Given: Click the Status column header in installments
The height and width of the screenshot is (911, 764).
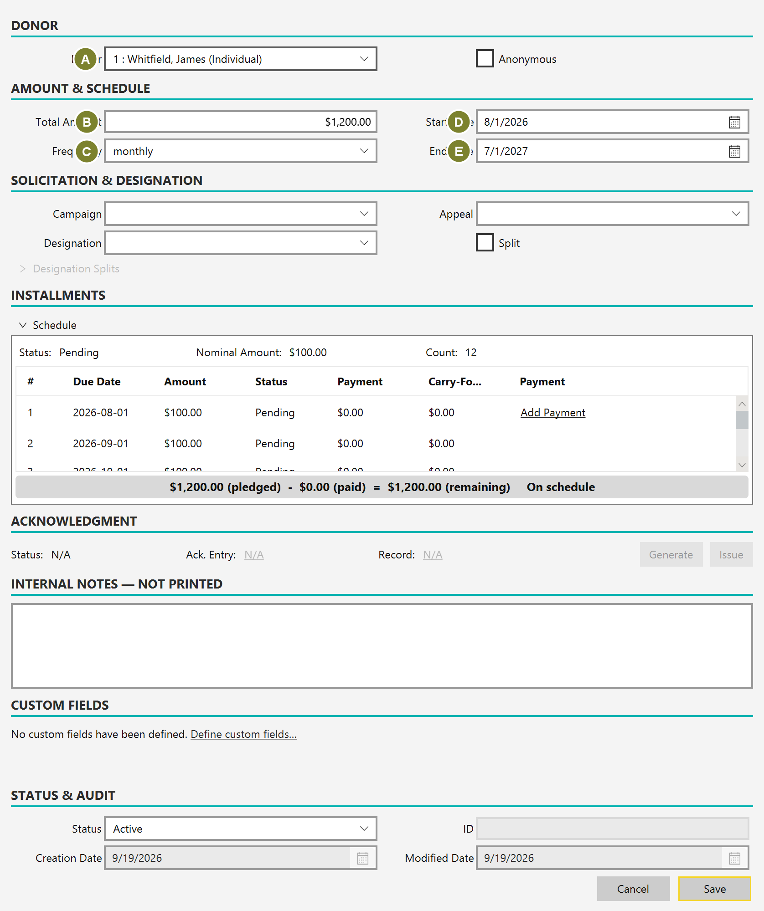Looking at the screenshot, I should (x=271, y=382).
